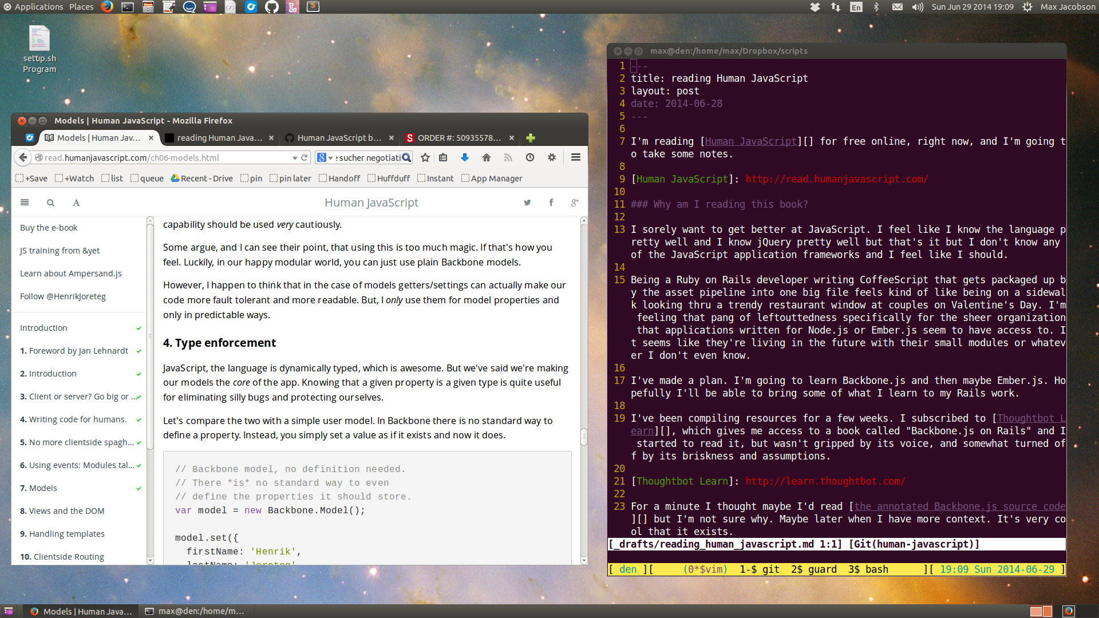Open the file manager launcher in top panel
The image size is (1099, 618).
(x=148, y=7)
